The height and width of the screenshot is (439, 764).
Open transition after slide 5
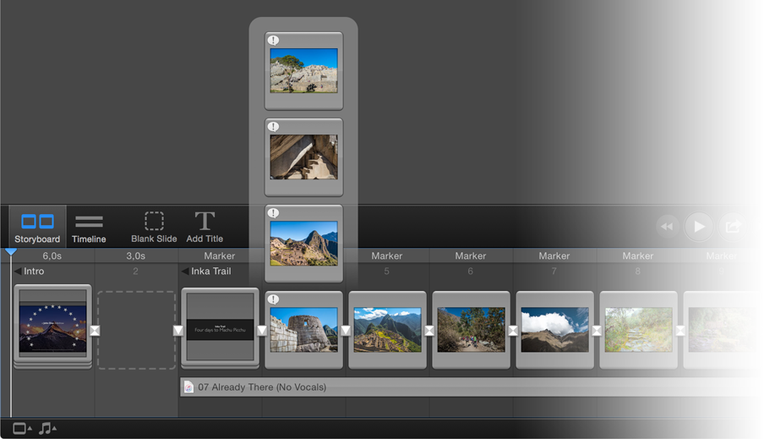(x=429, y=331)
